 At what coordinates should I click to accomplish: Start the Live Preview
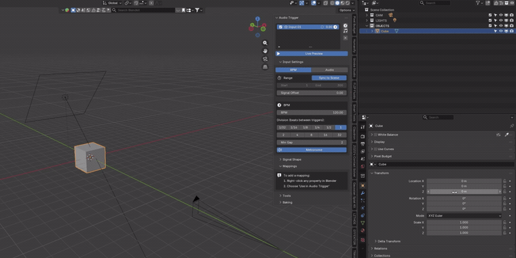pyautogui.click(x=312, y=54)
